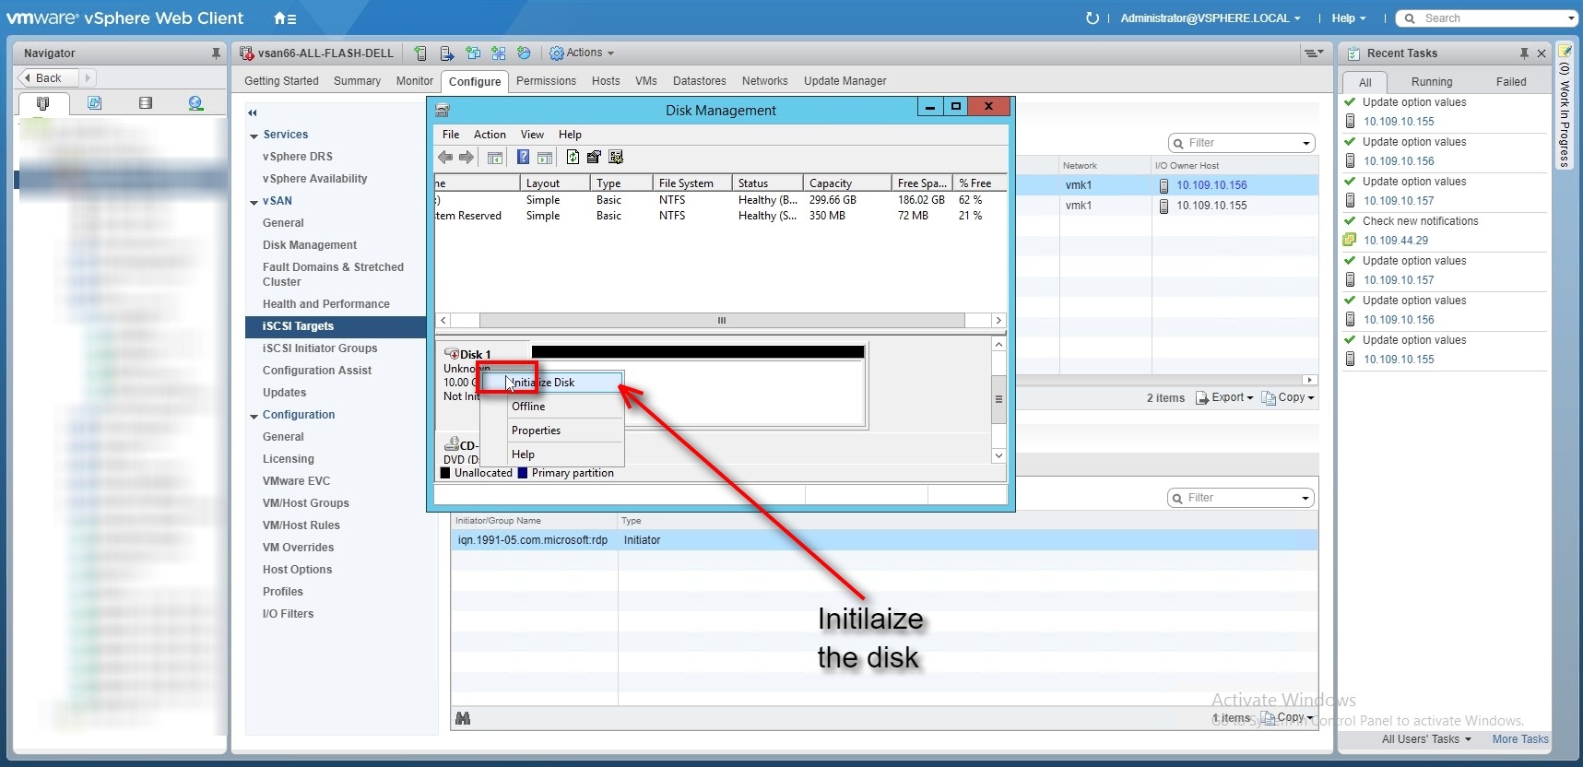Click the Refresh icon in Disk Management toolbar
This screenshot has width=1583, height=767.
click(x=573, y=158)
